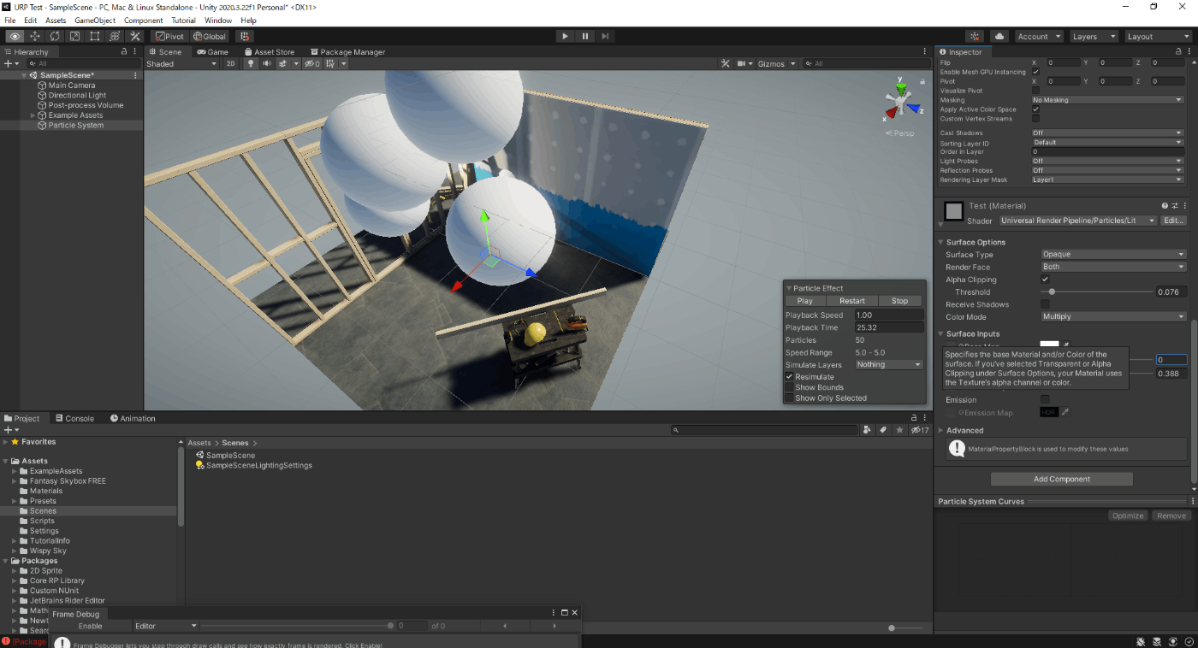This screenshot has width=1198, height=648.
Task: Toggle scene audio speaker icon
Action: [x=266, y=64]
